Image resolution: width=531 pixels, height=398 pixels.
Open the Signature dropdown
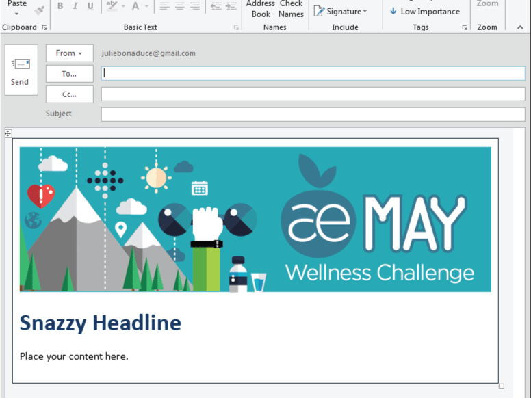(x=340, y=12)
